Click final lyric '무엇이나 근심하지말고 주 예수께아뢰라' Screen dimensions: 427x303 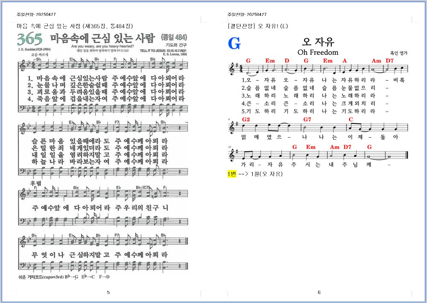pos(99,255)
